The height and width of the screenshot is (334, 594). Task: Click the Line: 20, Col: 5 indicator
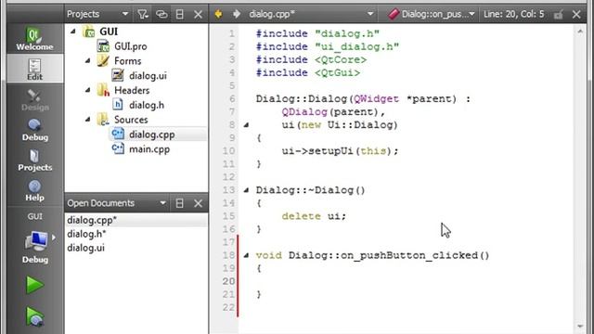(x=513, y=15)
